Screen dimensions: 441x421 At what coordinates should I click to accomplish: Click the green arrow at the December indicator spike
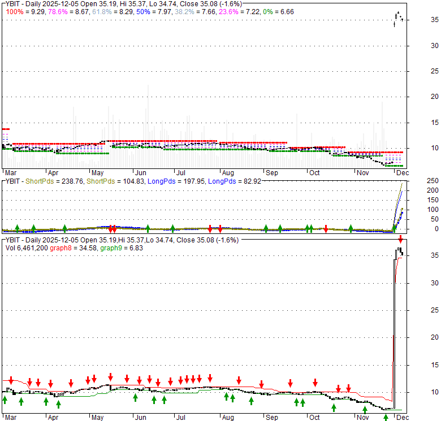(x=394, y=229)
